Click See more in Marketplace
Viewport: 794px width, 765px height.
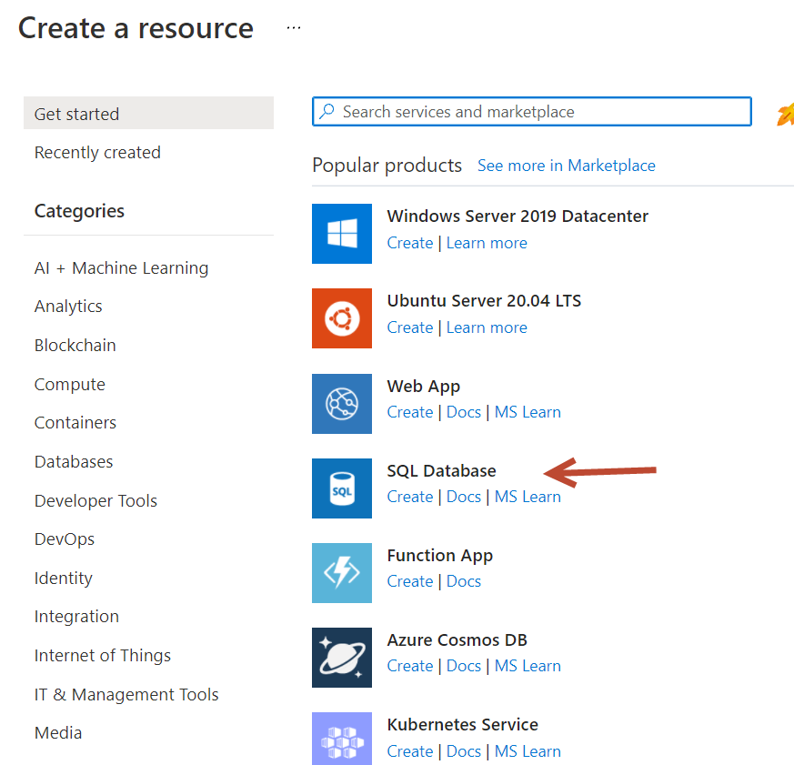click(x=566, y=165)
